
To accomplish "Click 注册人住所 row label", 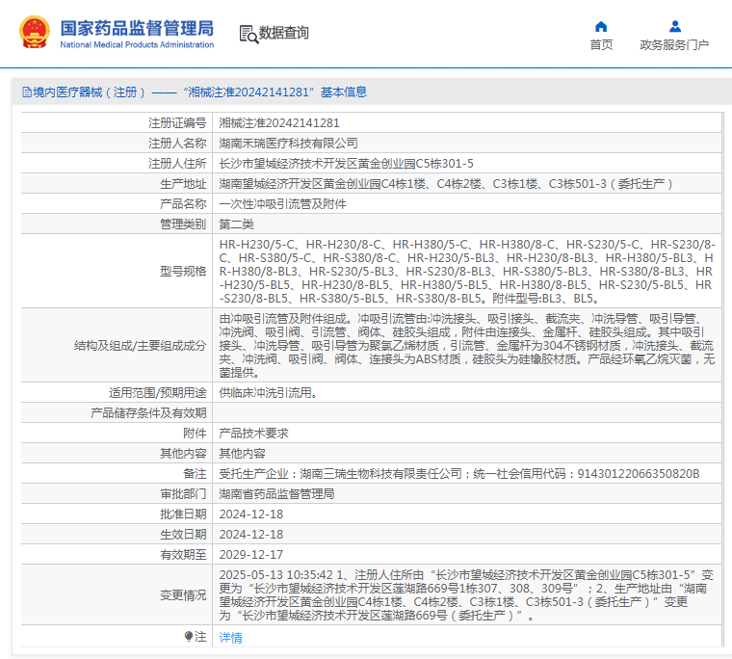I will click(177, 164).
